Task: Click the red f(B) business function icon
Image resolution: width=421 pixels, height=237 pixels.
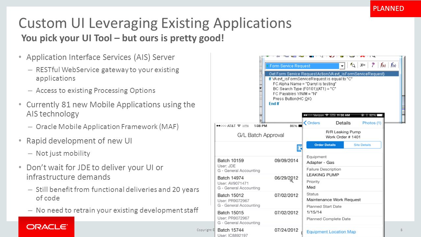Action: click(x=383, y=65)
